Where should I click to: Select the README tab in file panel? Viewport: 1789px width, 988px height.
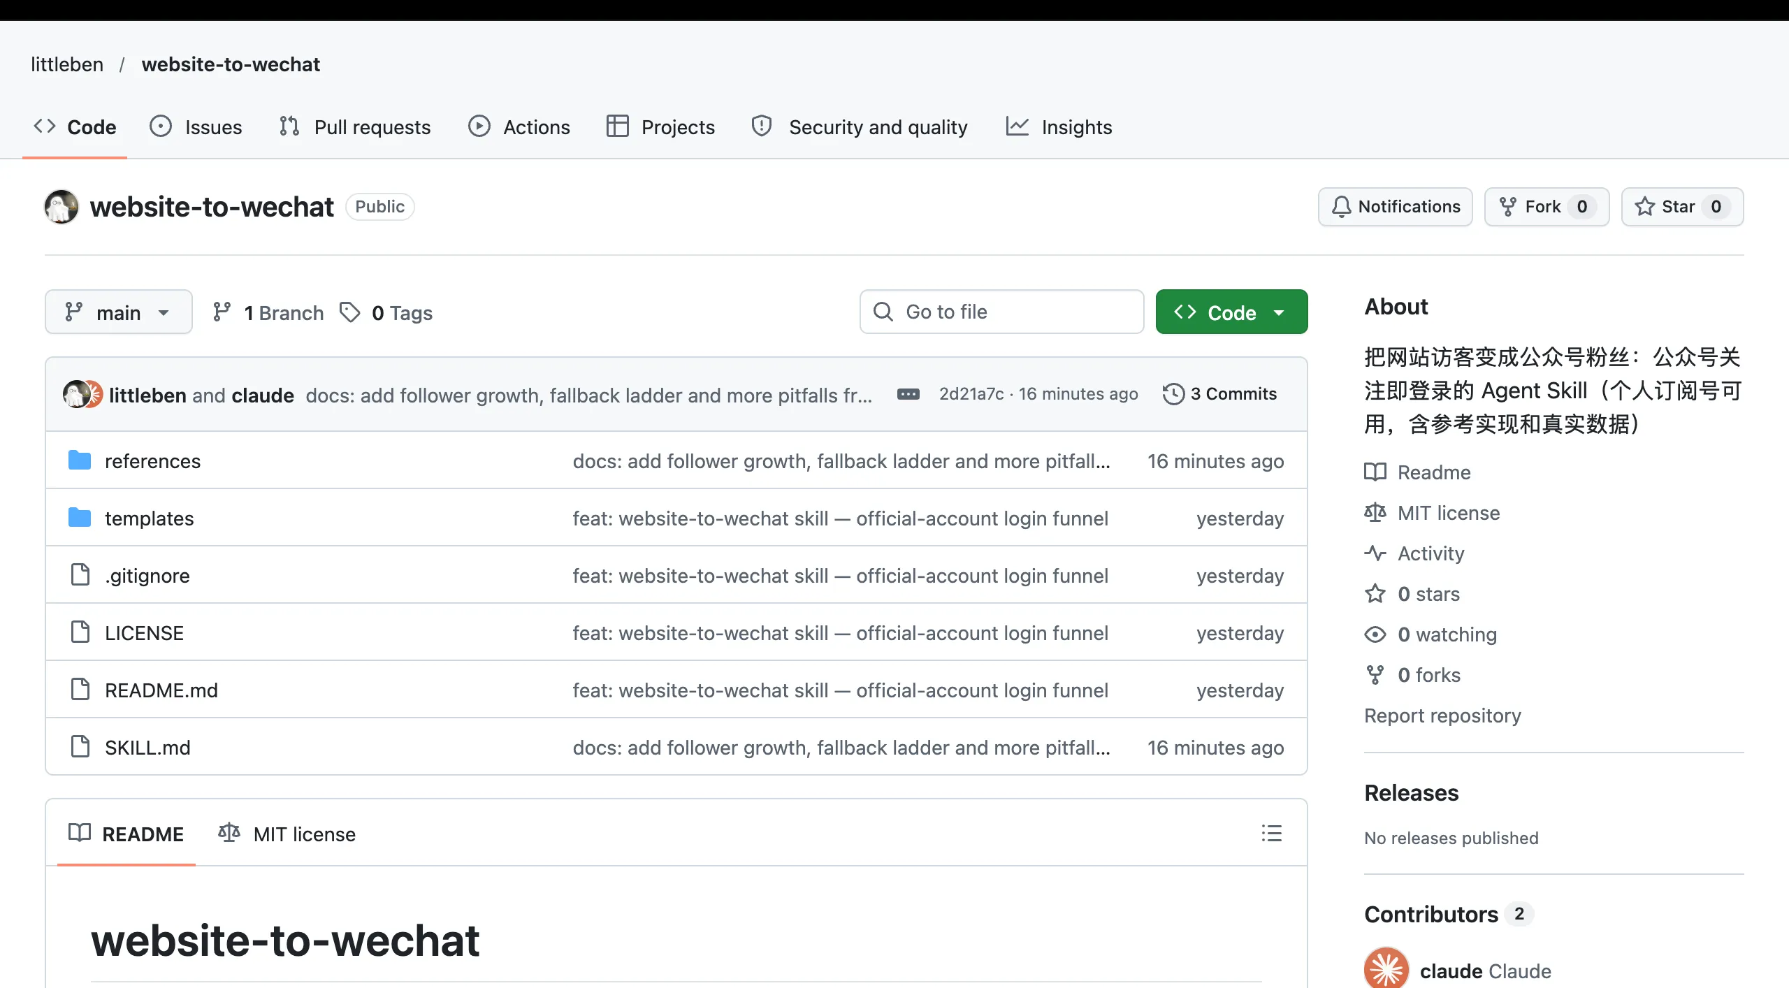point(126,834)
